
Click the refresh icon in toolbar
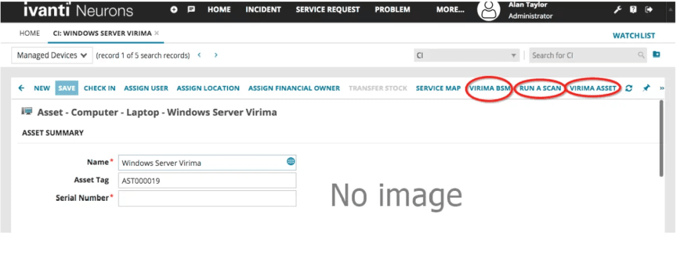pyautogui.click(x=629, y=88)
